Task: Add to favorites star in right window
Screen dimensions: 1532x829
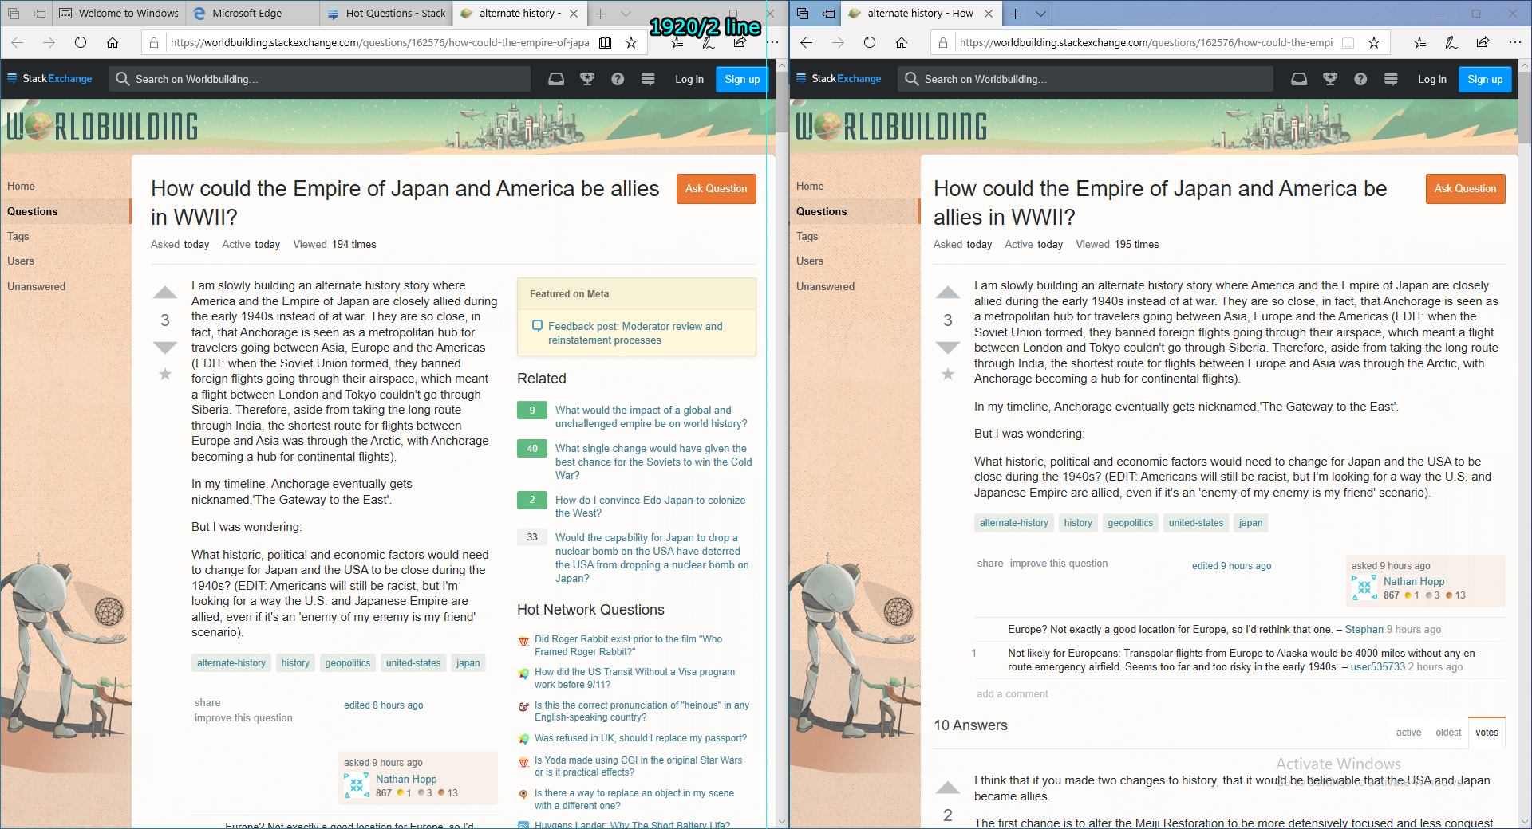Action: click(1374, 42)
